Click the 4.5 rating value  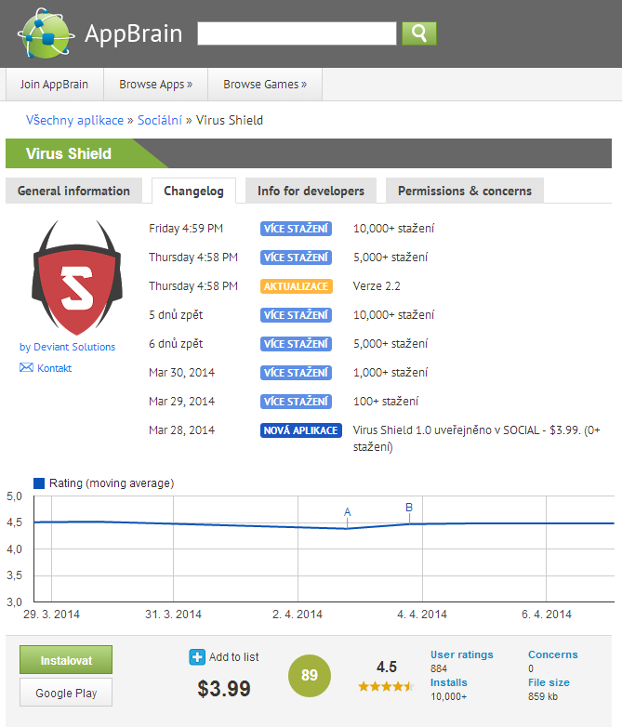(387, 667)
